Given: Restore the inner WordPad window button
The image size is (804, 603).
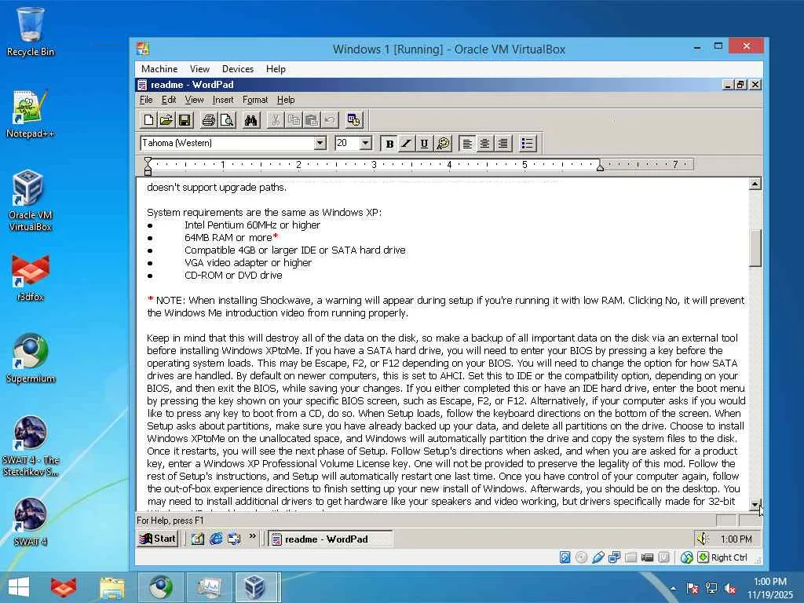Looking at the screenshot, I should [x=741, y=85].
